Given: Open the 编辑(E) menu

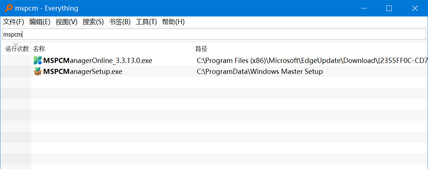Looking at the screenshot, I should [40, 22].
